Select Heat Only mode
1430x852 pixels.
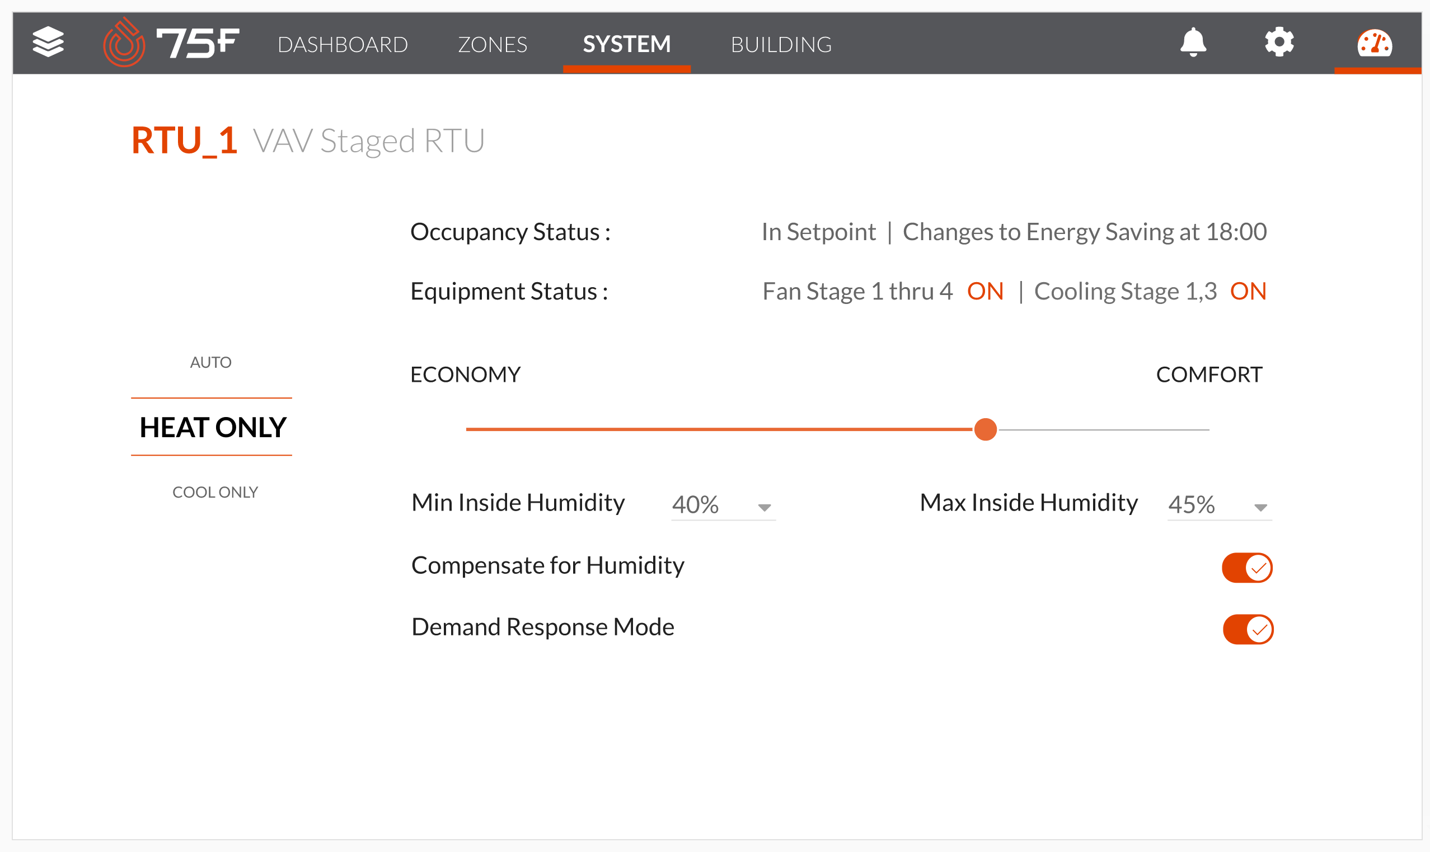click(x=212, y=427)
